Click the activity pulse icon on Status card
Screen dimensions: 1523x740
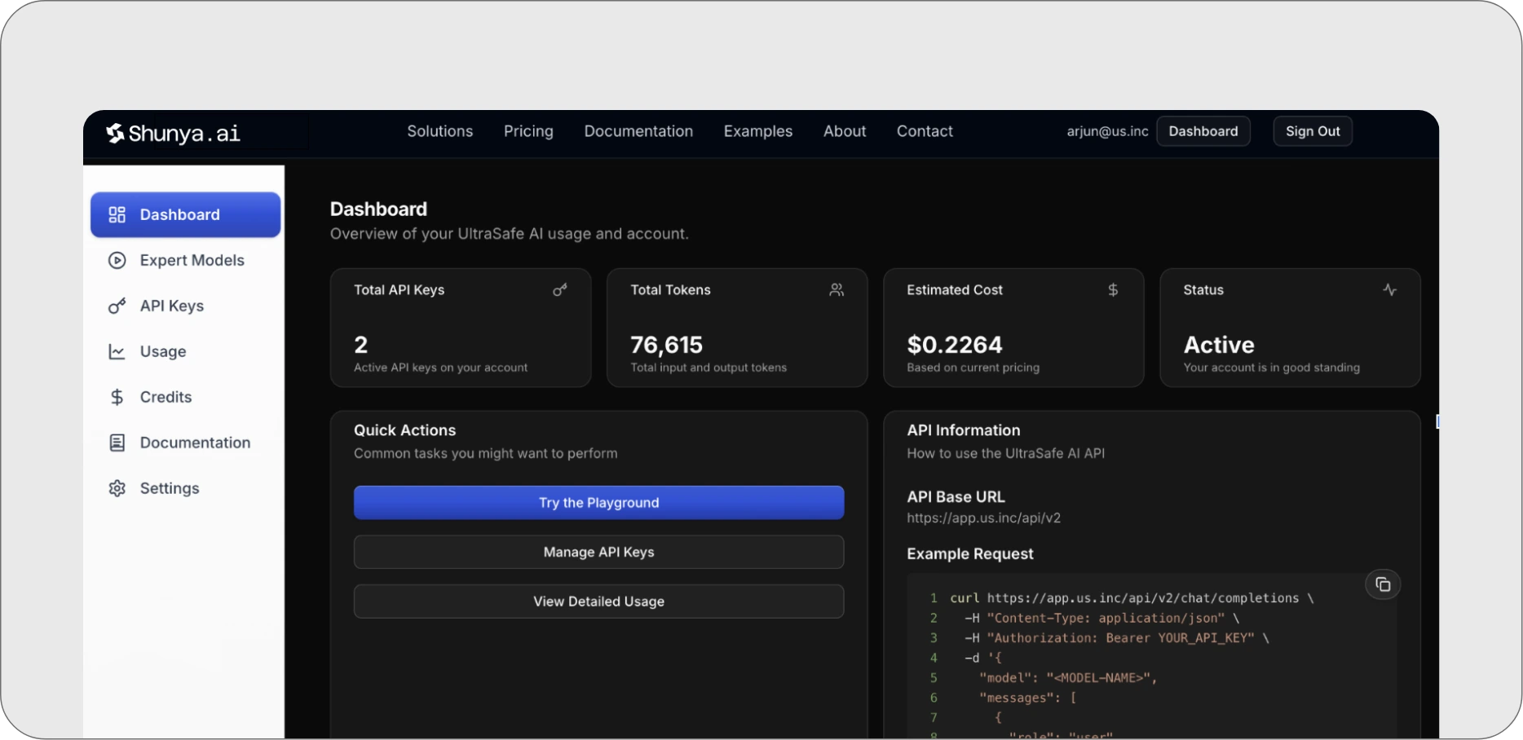coord(1390,290)
